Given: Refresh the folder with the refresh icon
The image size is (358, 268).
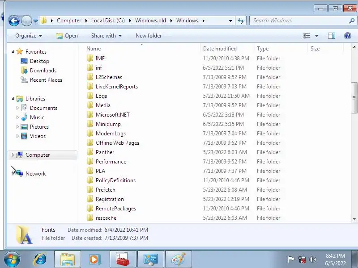Looking at the screenshot, I should [x=241, y=21].
